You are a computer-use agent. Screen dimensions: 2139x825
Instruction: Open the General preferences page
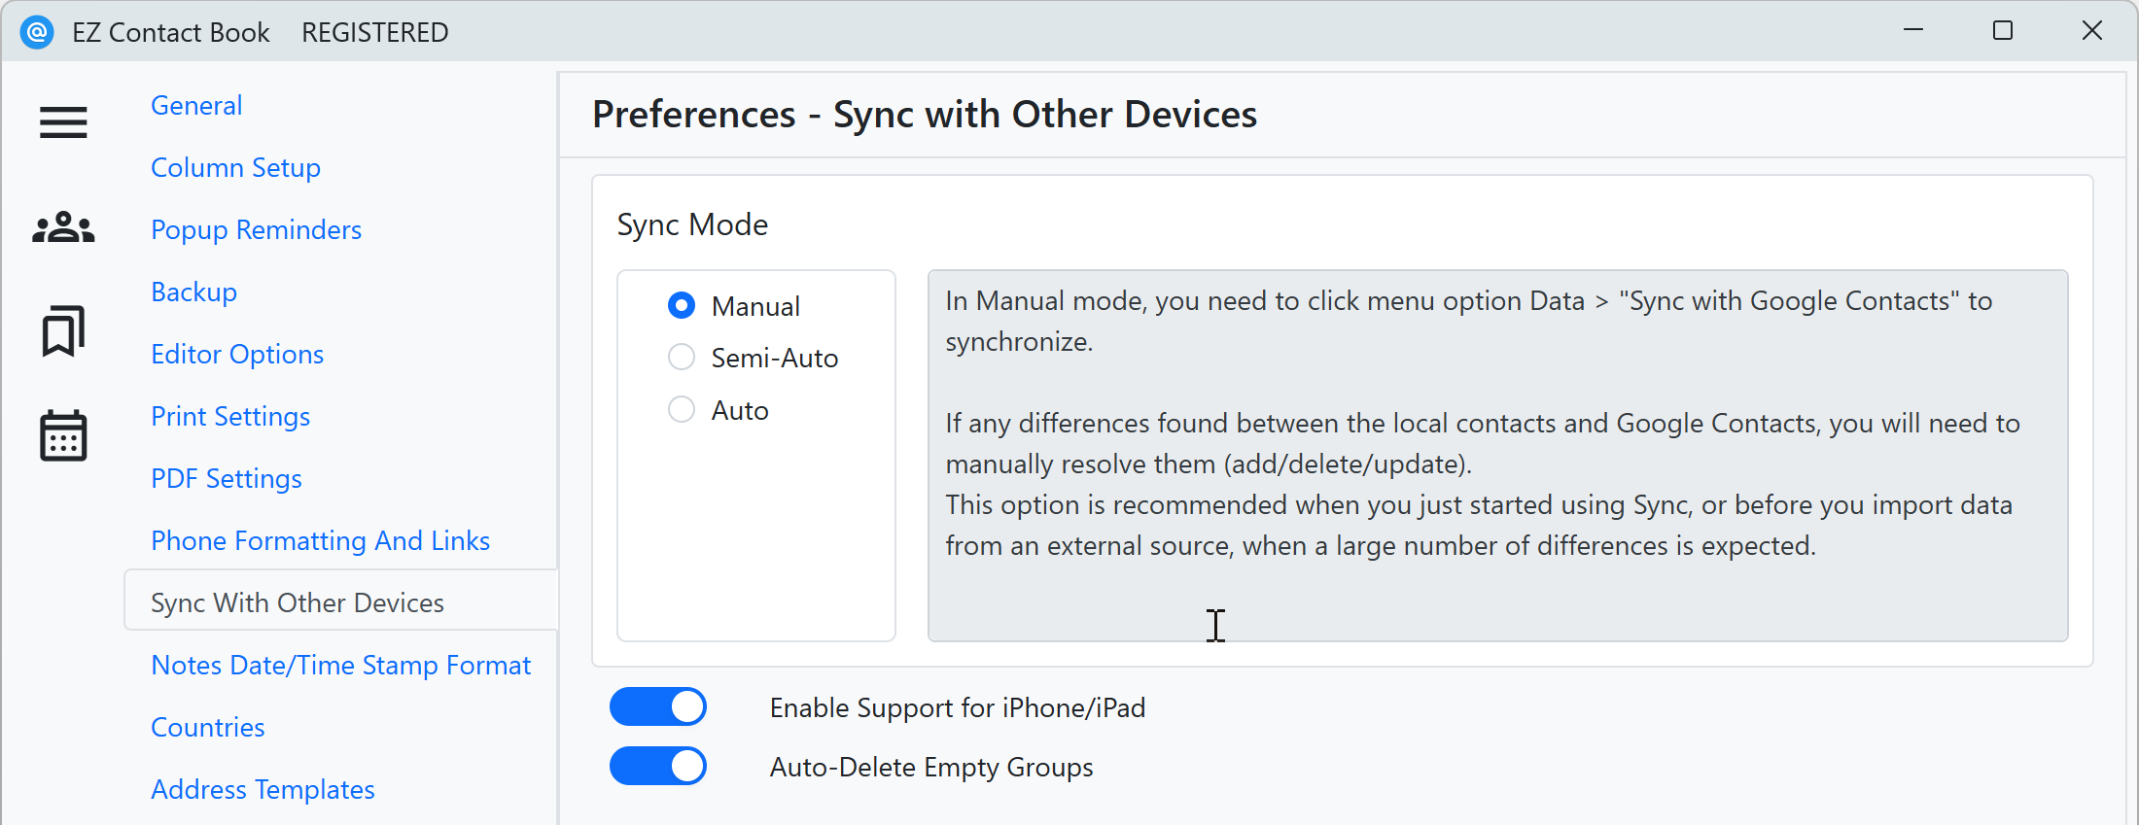click(196, 105)
